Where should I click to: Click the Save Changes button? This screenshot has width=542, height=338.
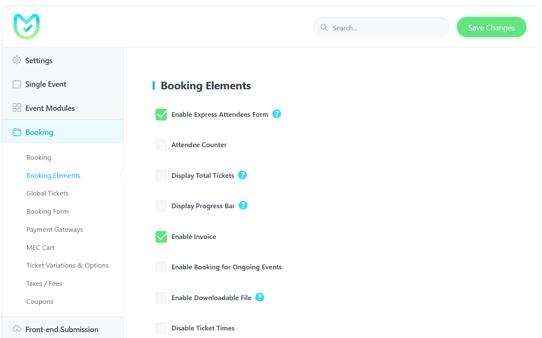(x=491, y=27)
